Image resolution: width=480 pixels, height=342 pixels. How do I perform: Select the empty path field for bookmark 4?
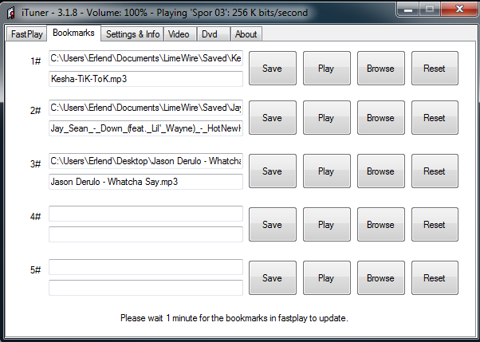click(x=145, y=214)
